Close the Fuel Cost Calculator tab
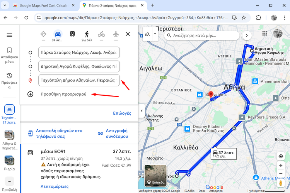290x193 pixels. 73,5
